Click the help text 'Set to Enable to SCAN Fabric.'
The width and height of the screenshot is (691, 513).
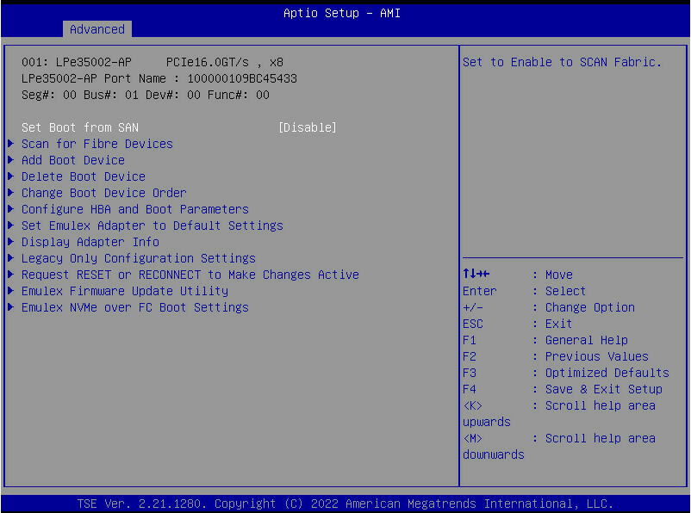click(x=562, y=63)
